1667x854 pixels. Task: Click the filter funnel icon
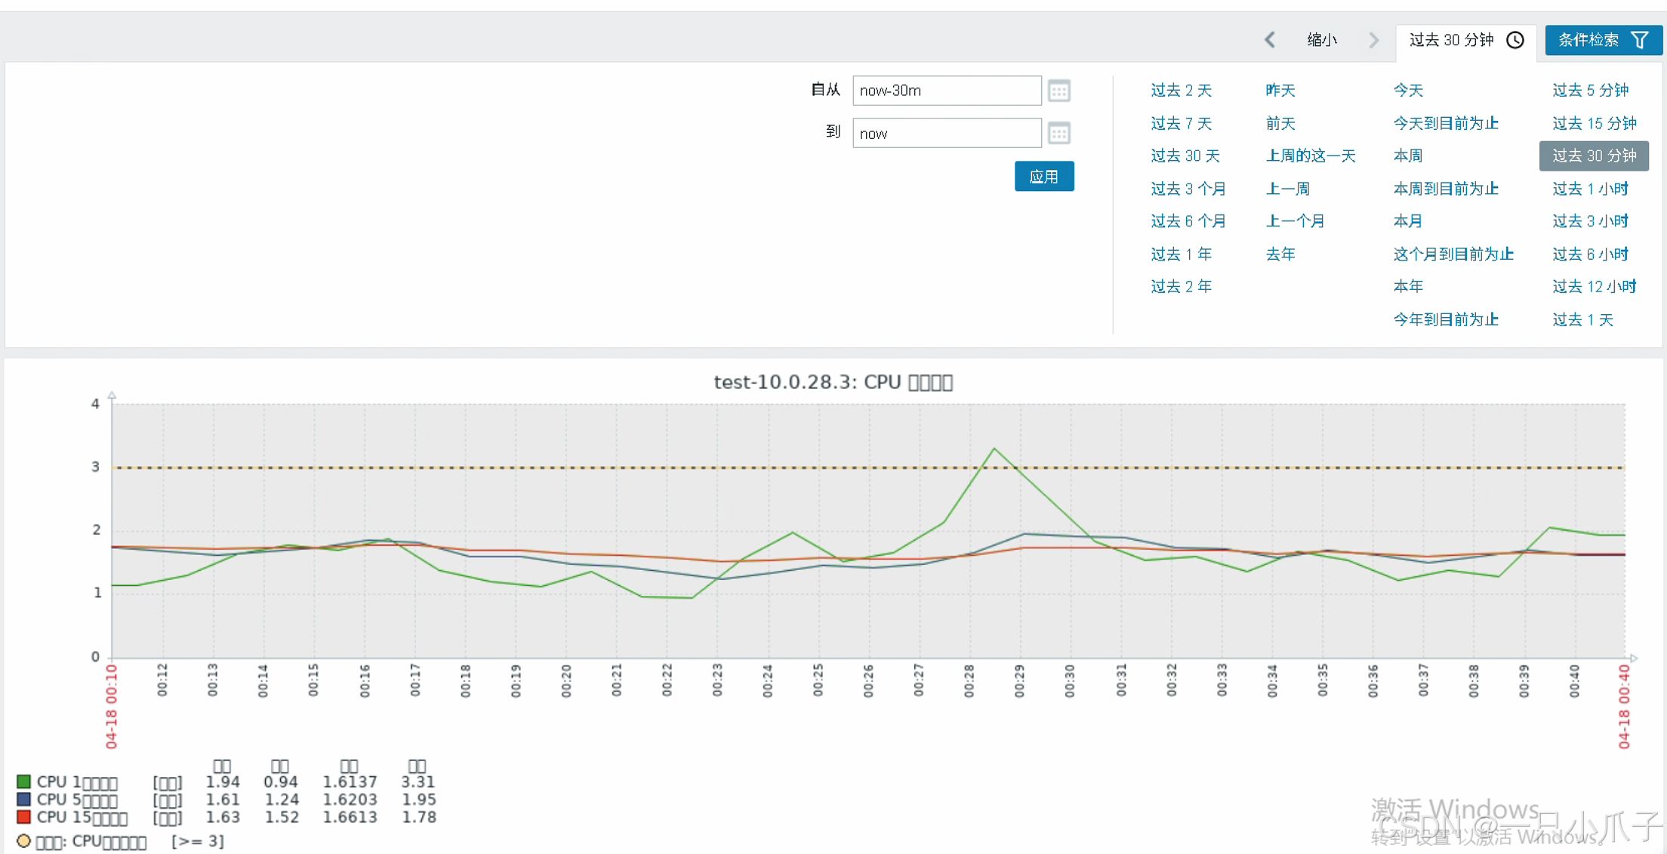tap(1640, 40)
